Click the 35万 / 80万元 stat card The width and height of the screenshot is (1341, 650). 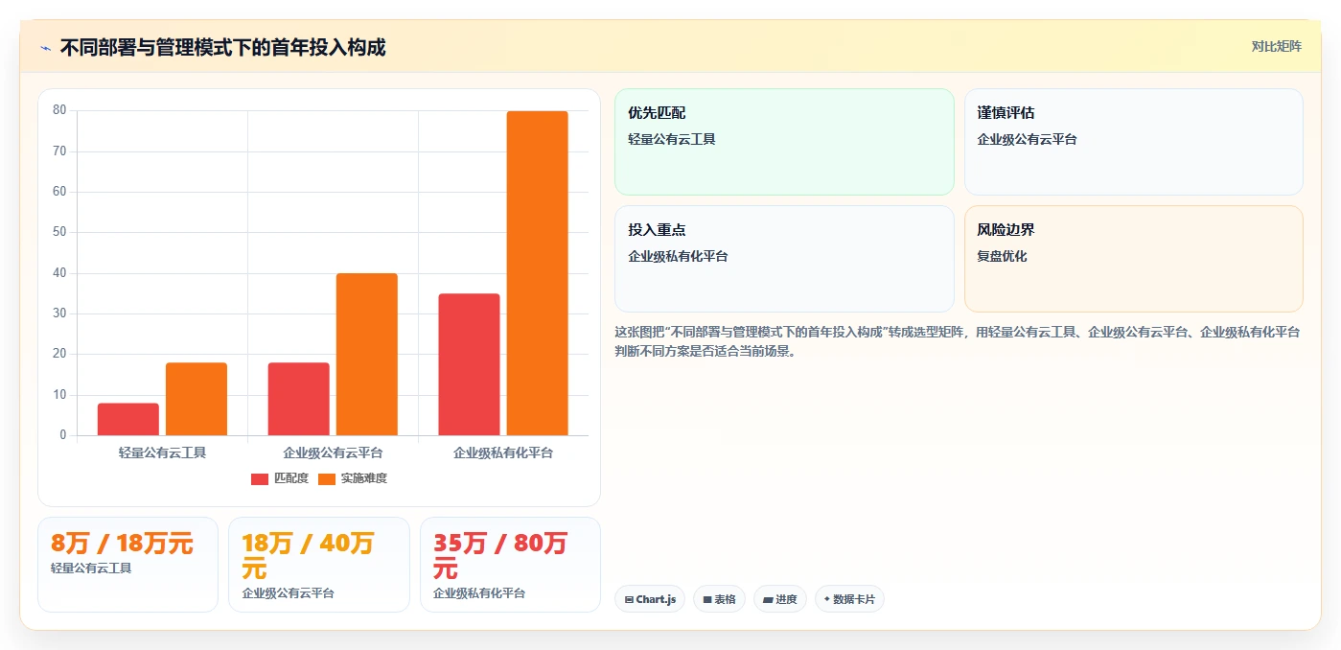(510, 565)
